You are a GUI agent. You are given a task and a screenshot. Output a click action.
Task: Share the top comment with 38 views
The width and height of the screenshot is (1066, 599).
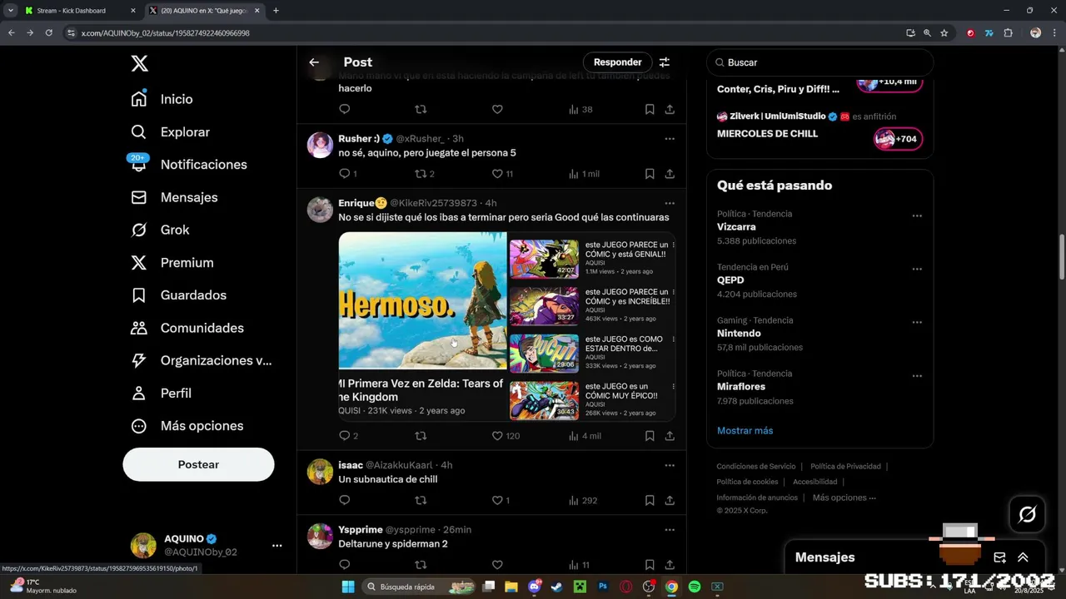pos(670,109)
